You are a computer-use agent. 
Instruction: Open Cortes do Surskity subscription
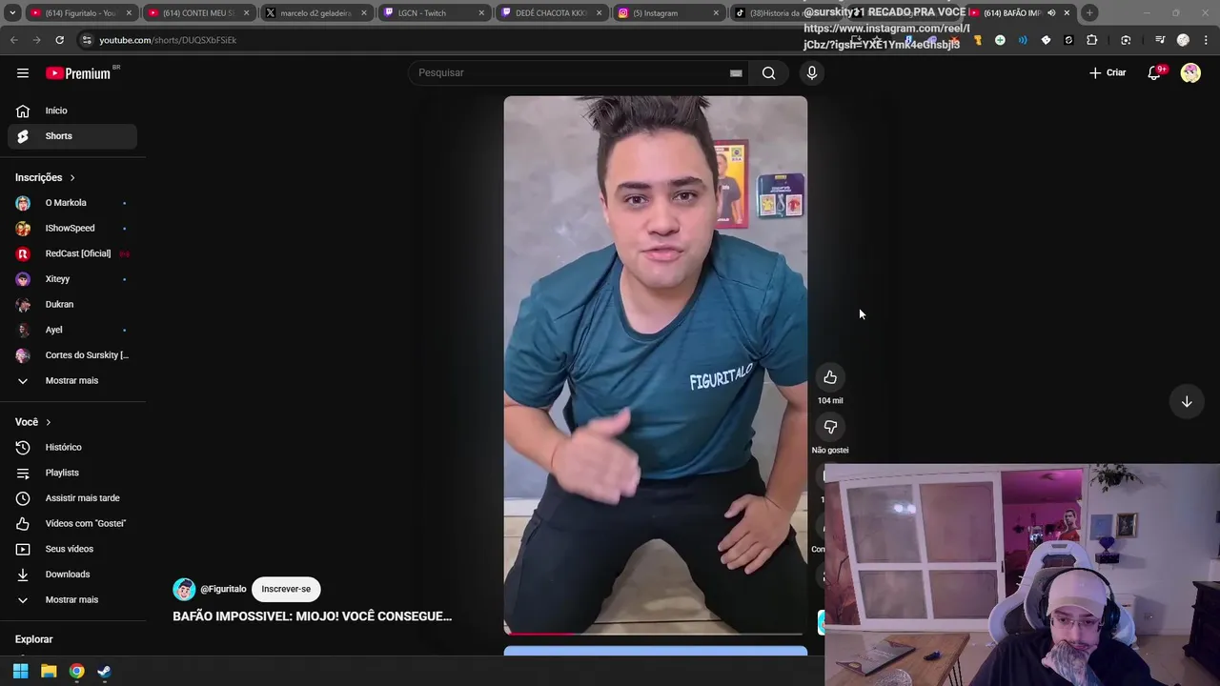click(x=72, y=355)
